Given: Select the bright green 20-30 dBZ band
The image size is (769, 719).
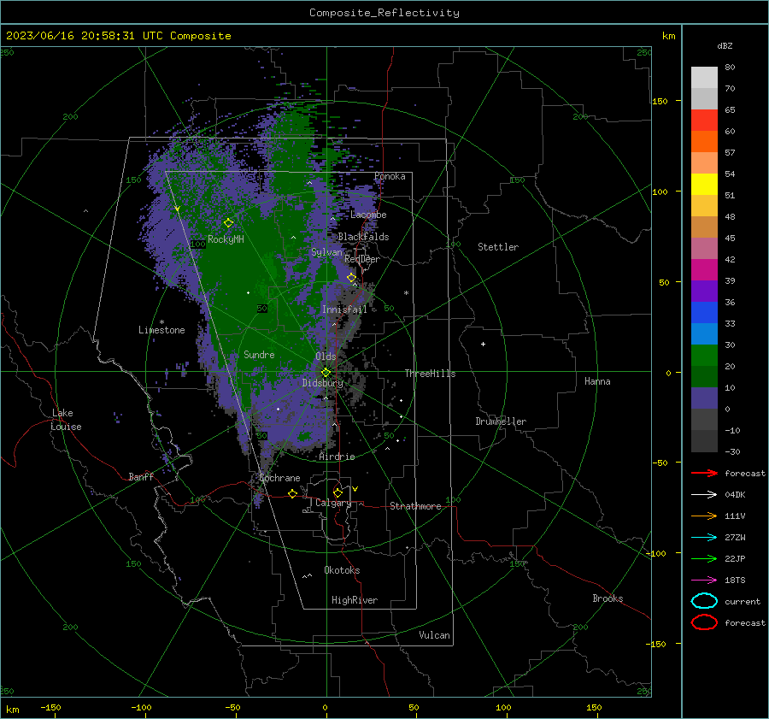Looking at the screenshot, I should click(704, 356).
